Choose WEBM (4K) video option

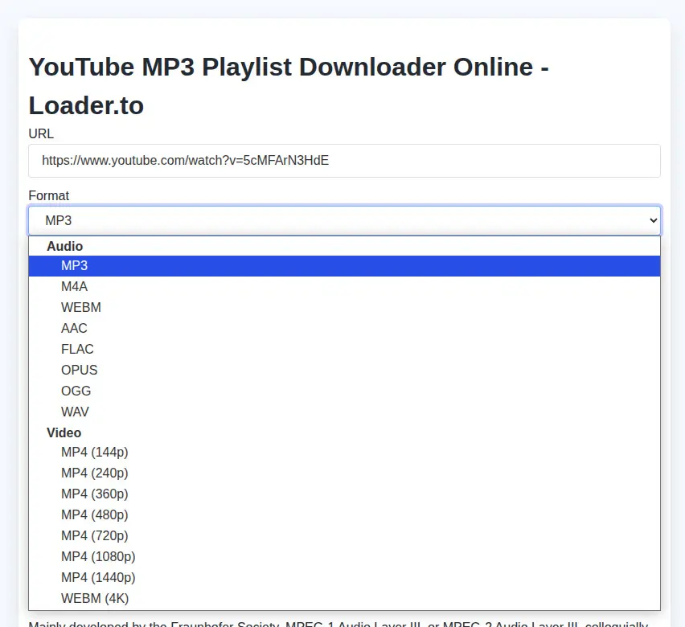344,599
